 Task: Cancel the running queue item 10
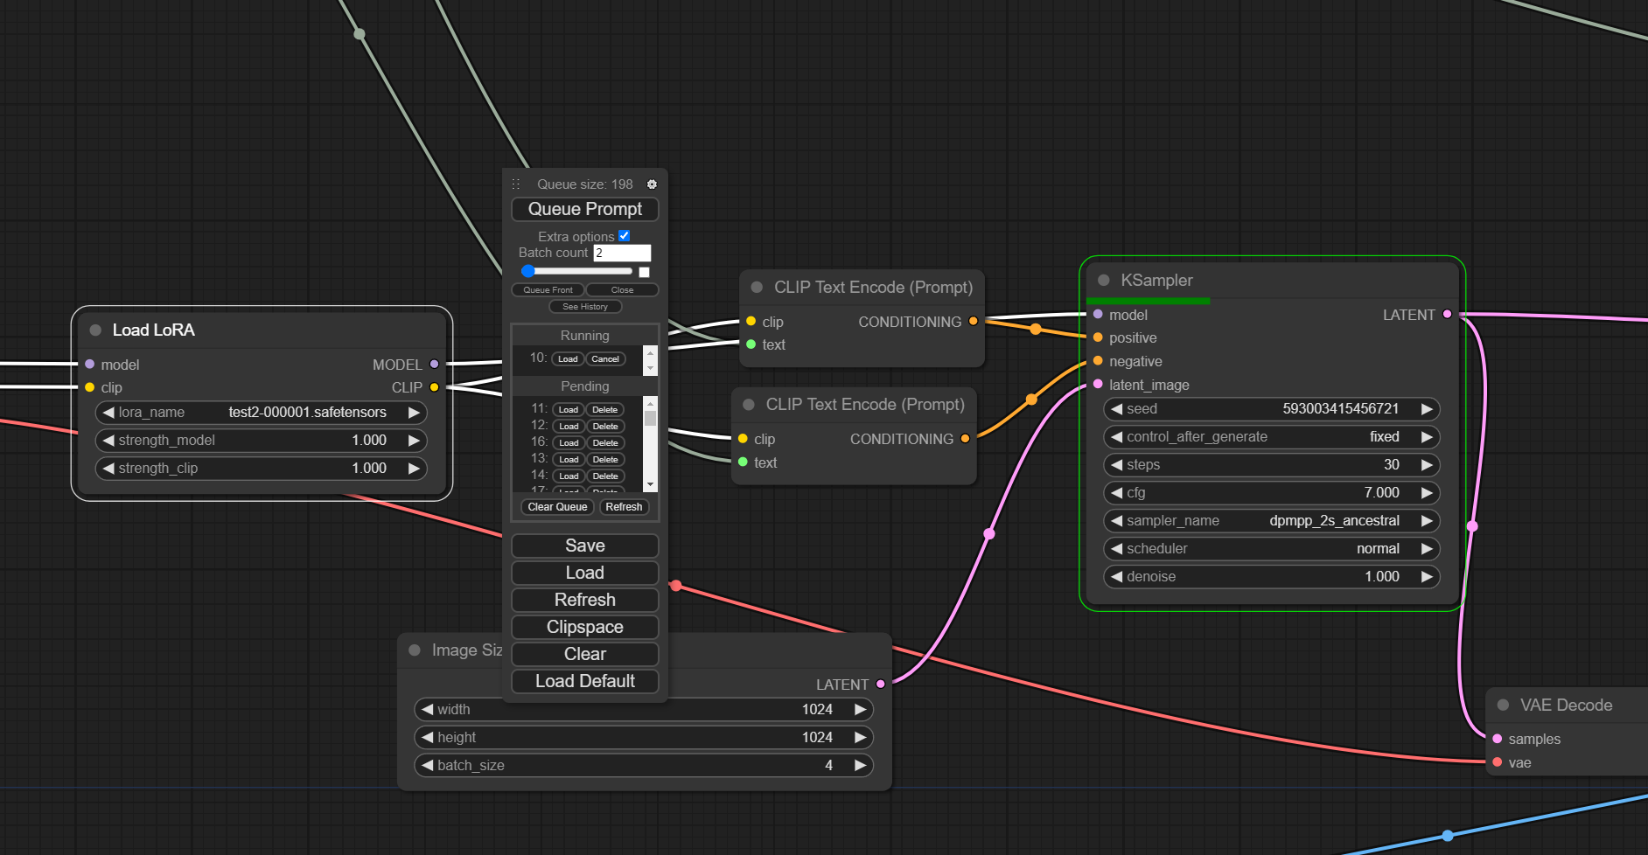(x=604, y=359)
